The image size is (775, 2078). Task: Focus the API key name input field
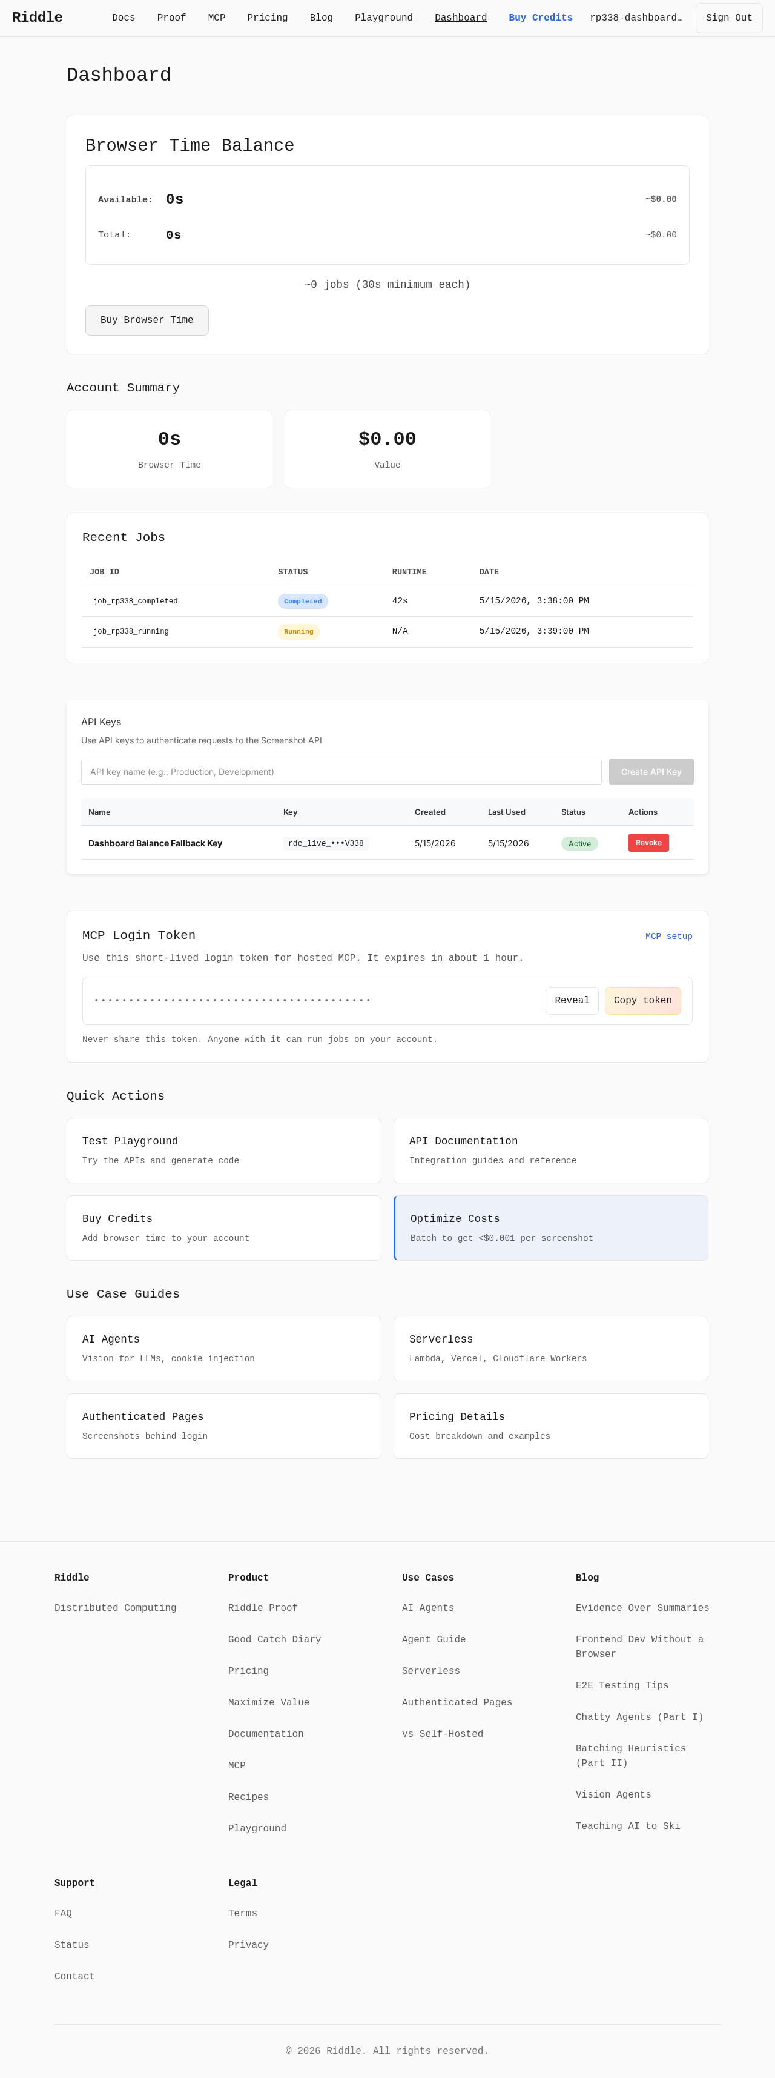pyautogui.click(x=341, y=772)
